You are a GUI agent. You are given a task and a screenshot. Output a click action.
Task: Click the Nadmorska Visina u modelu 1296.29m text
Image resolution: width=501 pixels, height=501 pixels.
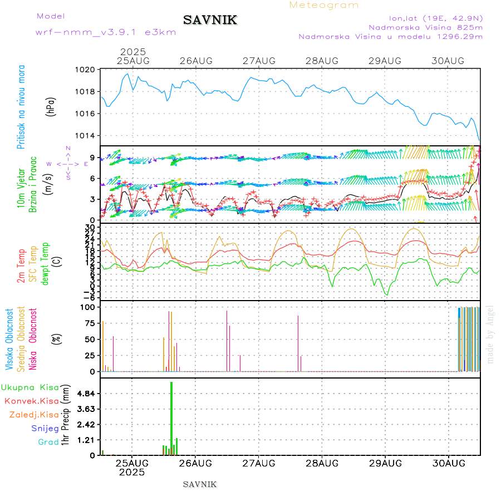[x=390, y=37]
